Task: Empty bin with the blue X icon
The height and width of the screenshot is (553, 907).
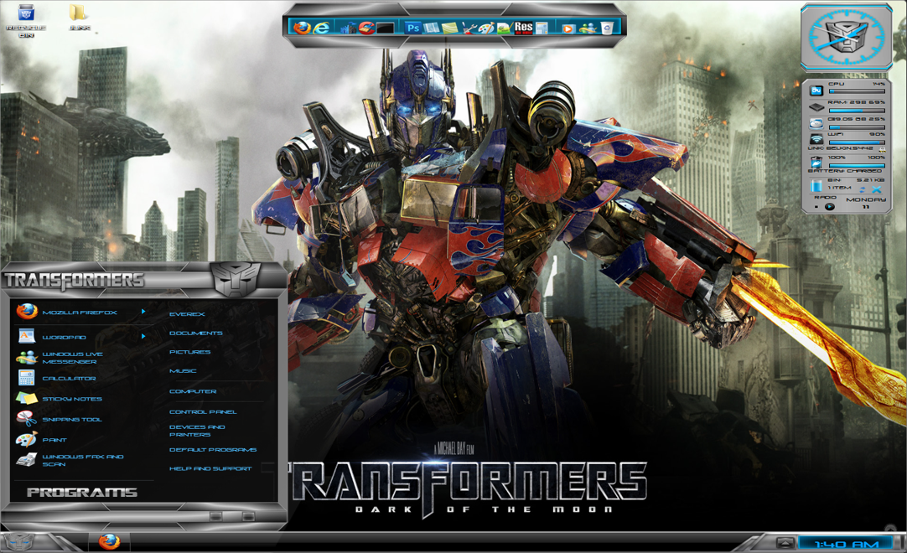Action: [x=877, y=189]
